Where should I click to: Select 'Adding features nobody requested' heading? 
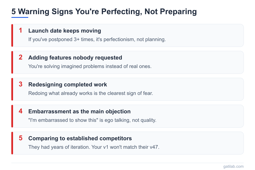tap(75, 58)
